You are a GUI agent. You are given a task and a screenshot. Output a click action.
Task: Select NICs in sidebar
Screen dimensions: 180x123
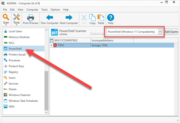click(24, 43)
